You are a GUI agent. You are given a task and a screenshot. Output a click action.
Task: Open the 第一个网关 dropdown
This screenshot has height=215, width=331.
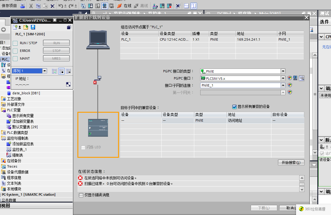283,93
